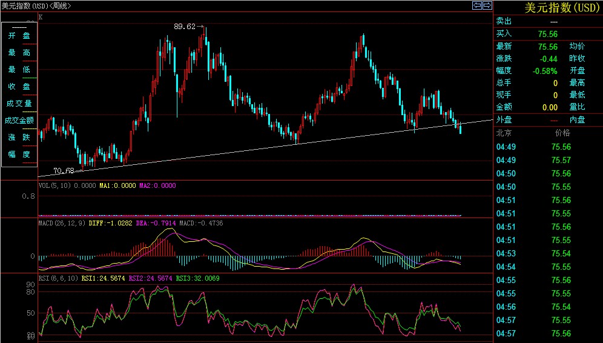603x343 pixels.
Task: Click the 总手 label
Action: (504, 82)
